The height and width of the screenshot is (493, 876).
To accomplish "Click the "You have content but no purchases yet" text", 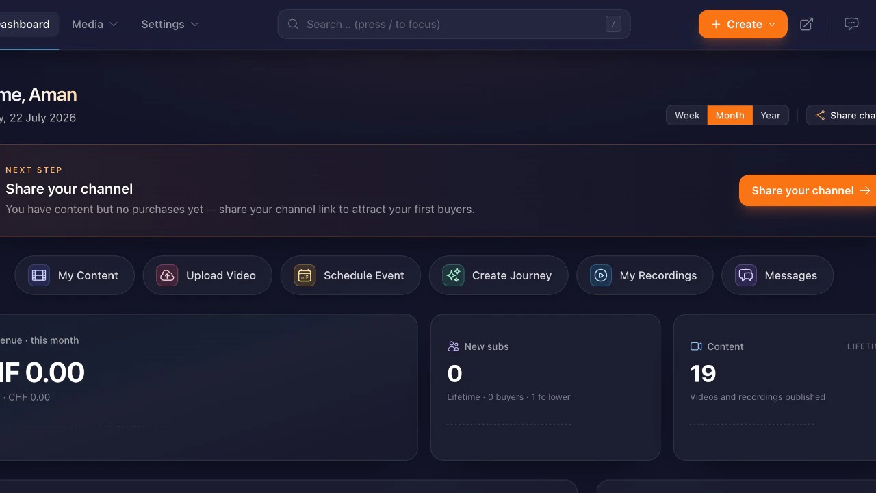I will 105,210.
